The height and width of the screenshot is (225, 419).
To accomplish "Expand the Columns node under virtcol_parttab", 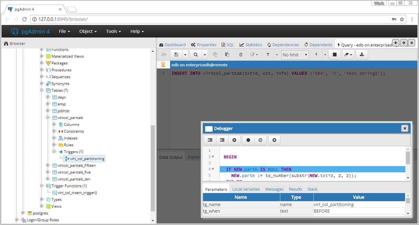I will 54,125.
